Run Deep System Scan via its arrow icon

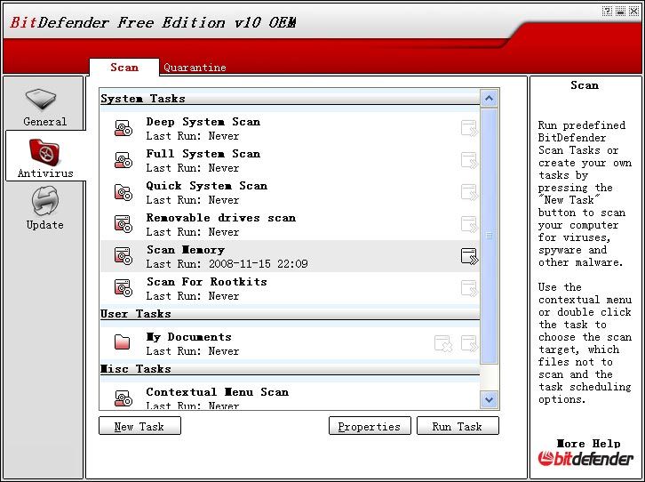tap(469, 128)
